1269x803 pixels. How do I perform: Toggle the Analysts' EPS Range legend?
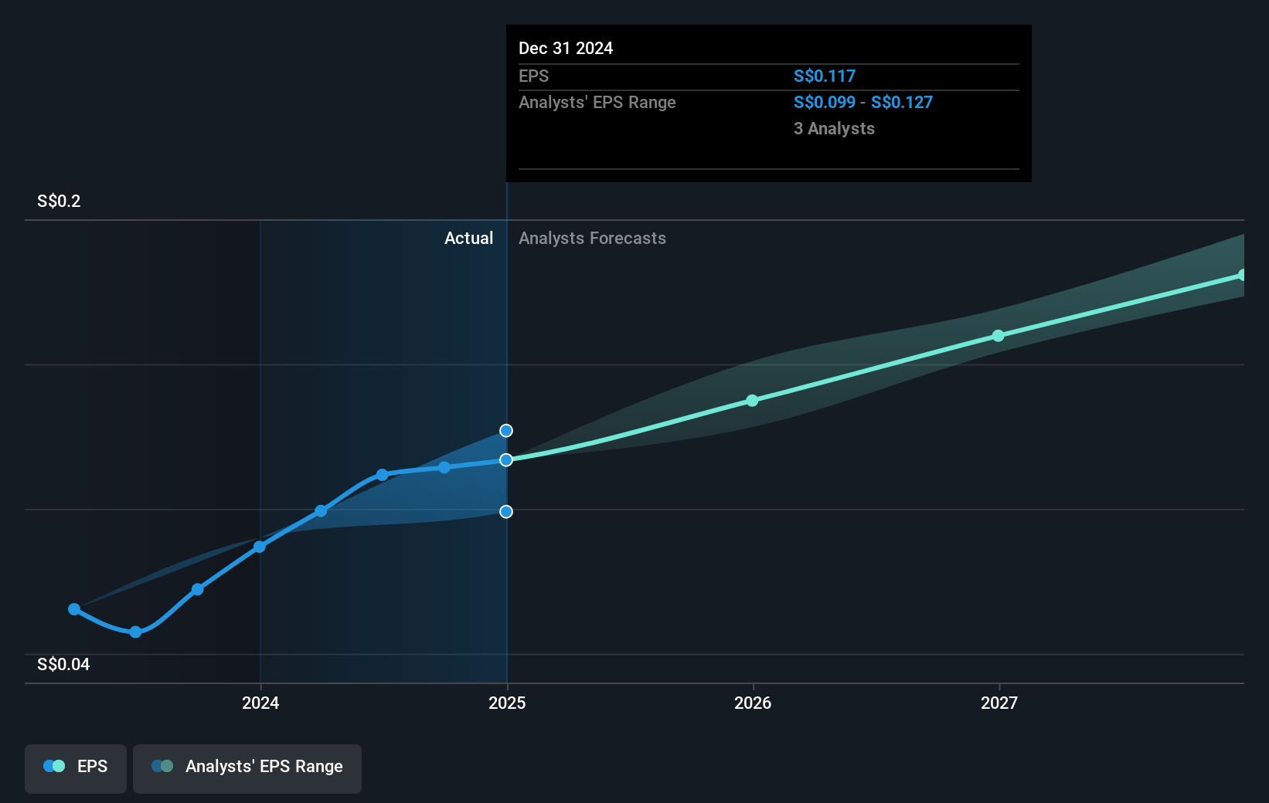click(x=247, y=768)
